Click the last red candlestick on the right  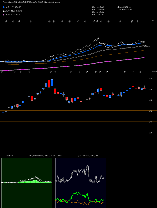[x=144, y=88]
